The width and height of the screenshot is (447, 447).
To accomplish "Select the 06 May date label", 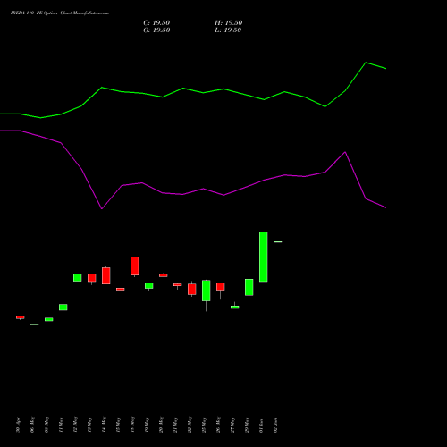I will (x=32, y=425).
